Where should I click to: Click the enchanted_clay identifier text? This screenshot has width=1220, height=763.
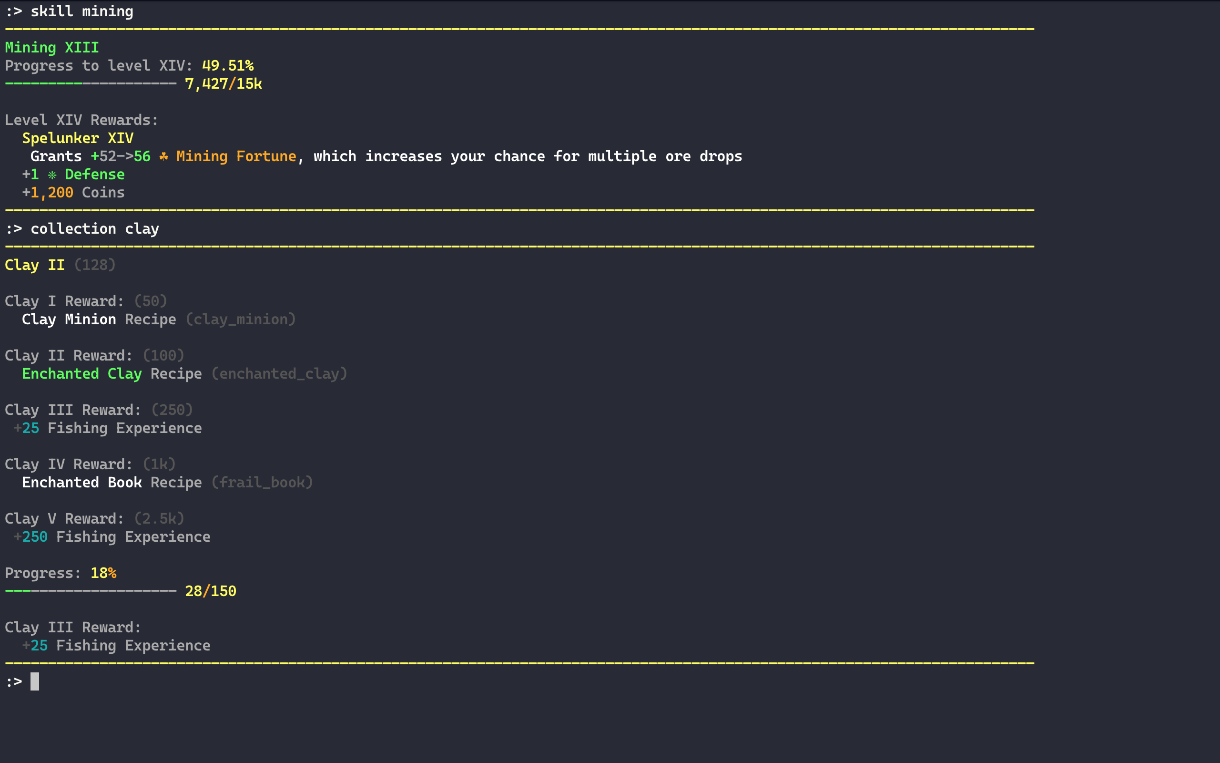pos(279,374)
